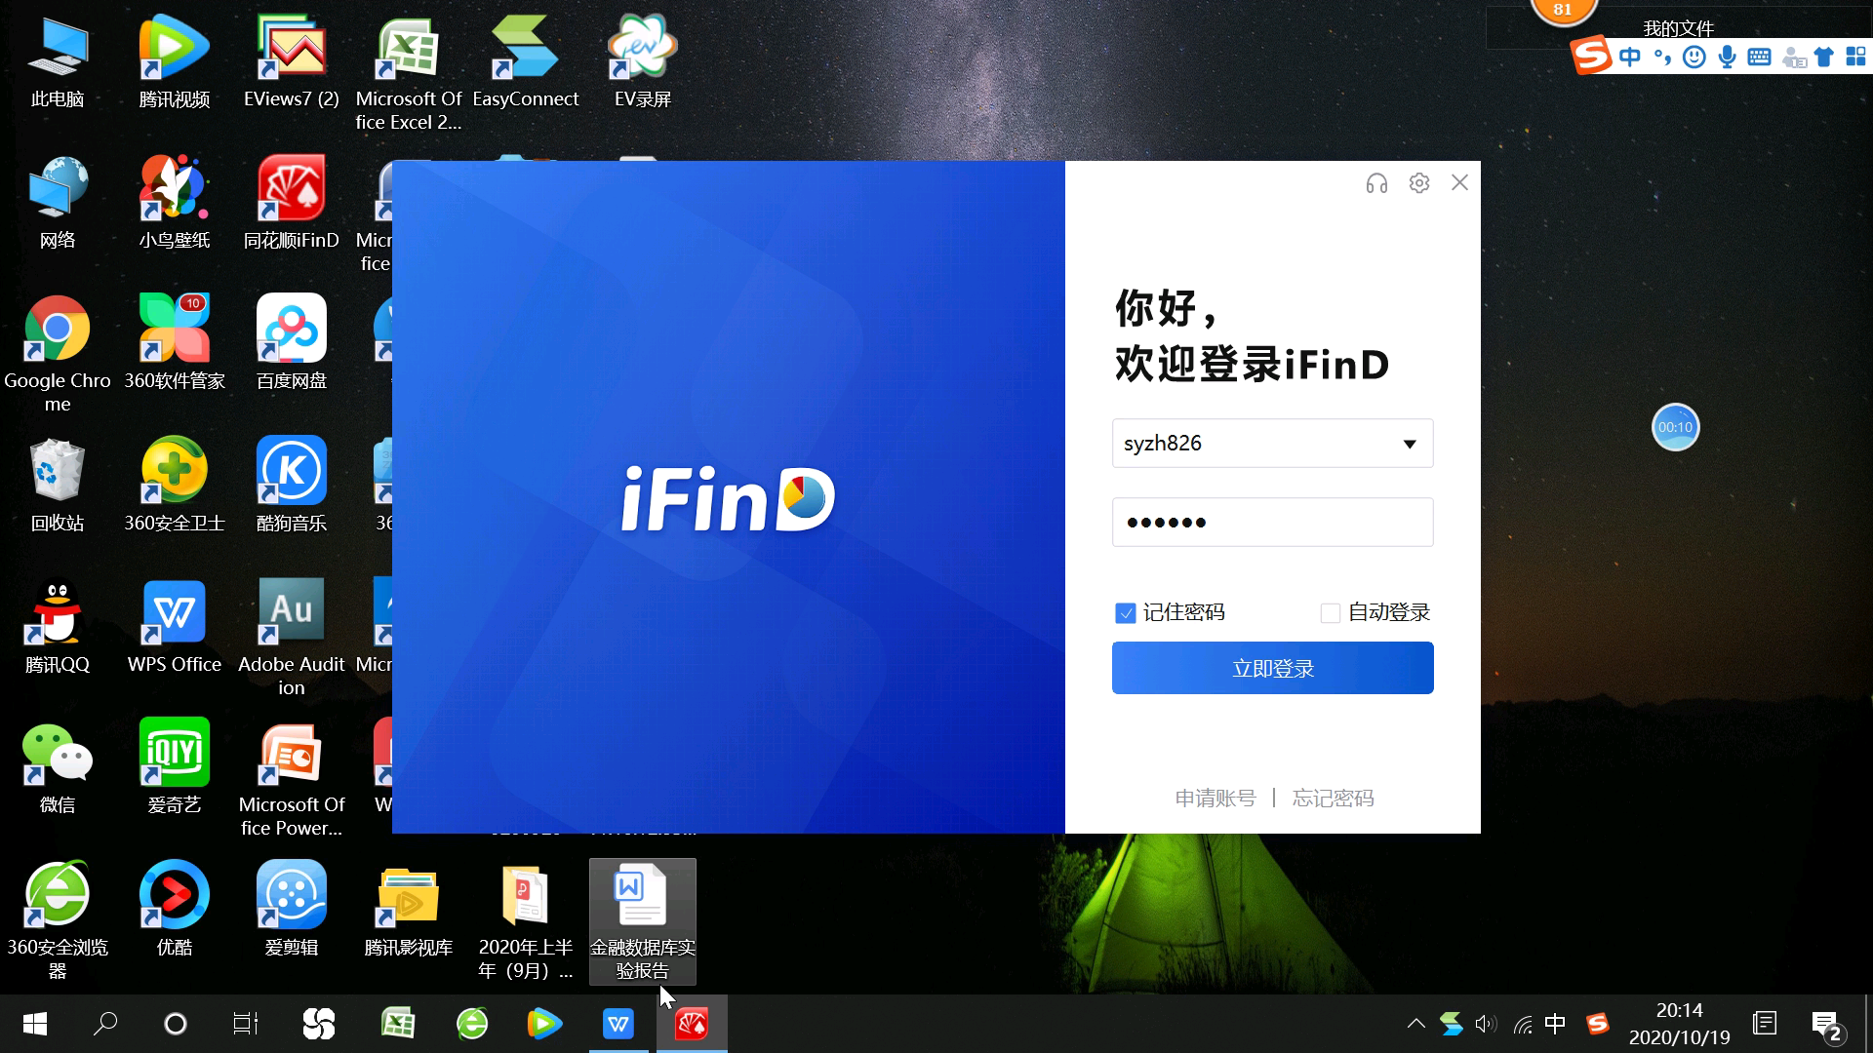Select the Microsoft Office PowerPoint desktop shortcut
The width and height of the screenshot is (1873, 1053).
292,778
